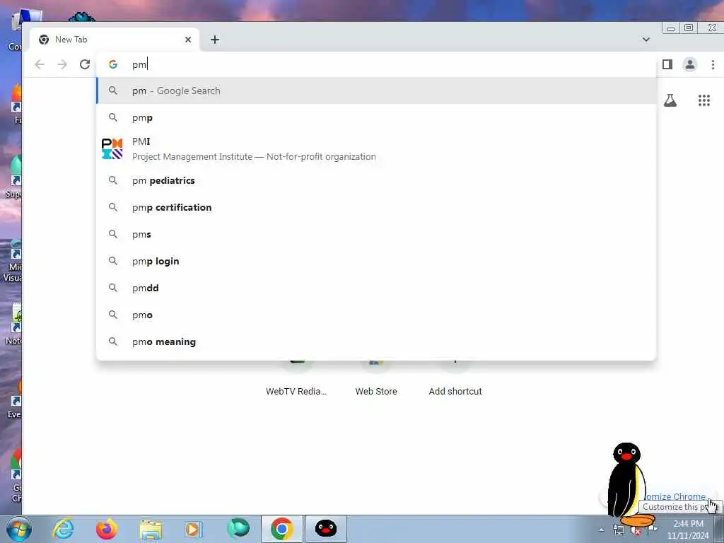Open the Windows Start menu orb

(19, 529)
